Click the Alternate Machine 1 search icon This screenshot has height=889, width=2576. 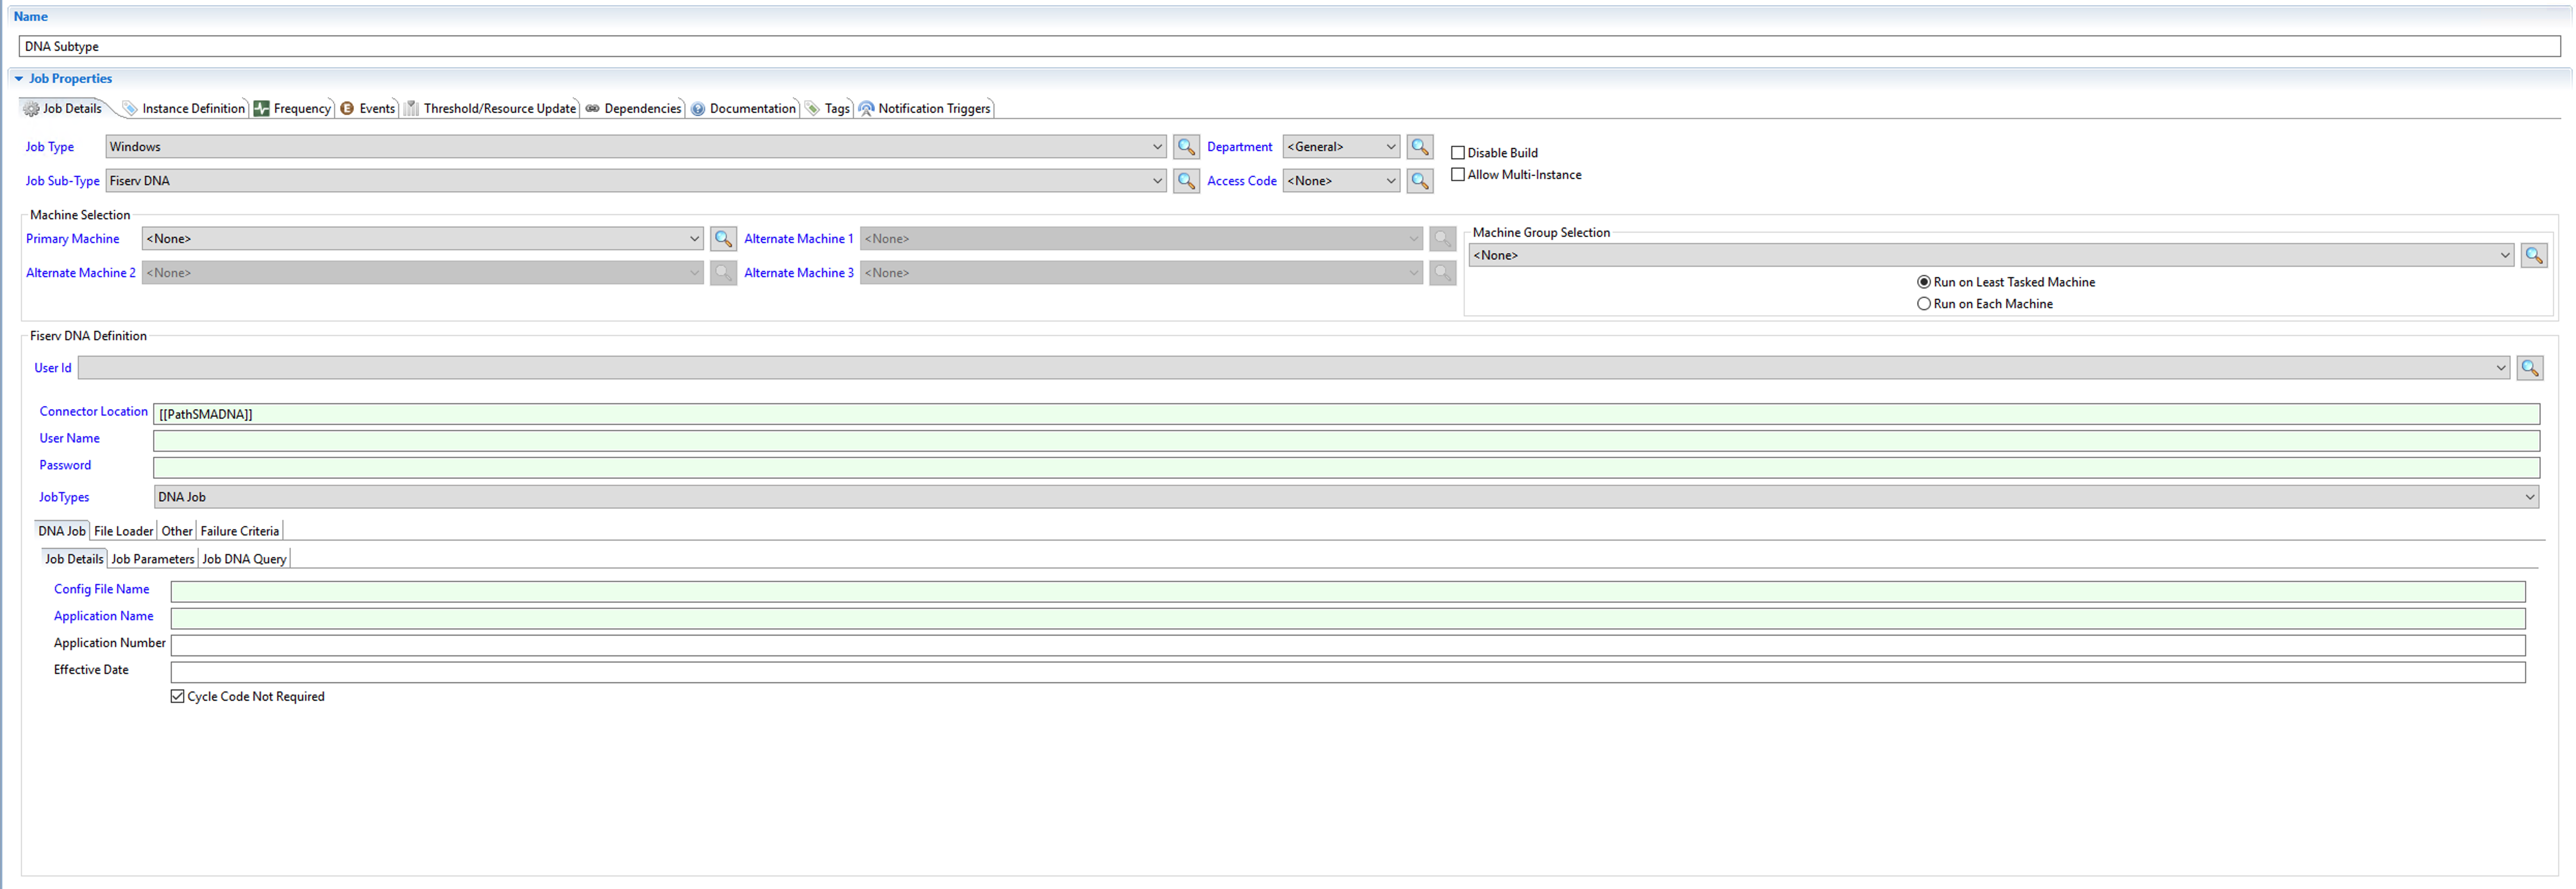(1442, 239)
